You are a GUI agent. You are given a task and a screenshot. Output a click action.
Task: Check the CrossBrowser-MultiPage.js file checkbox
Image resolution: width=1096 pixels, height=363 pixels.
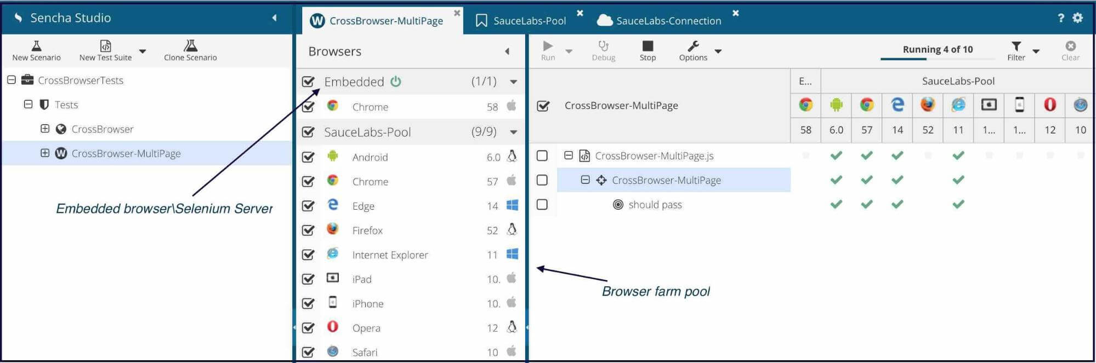542,155
